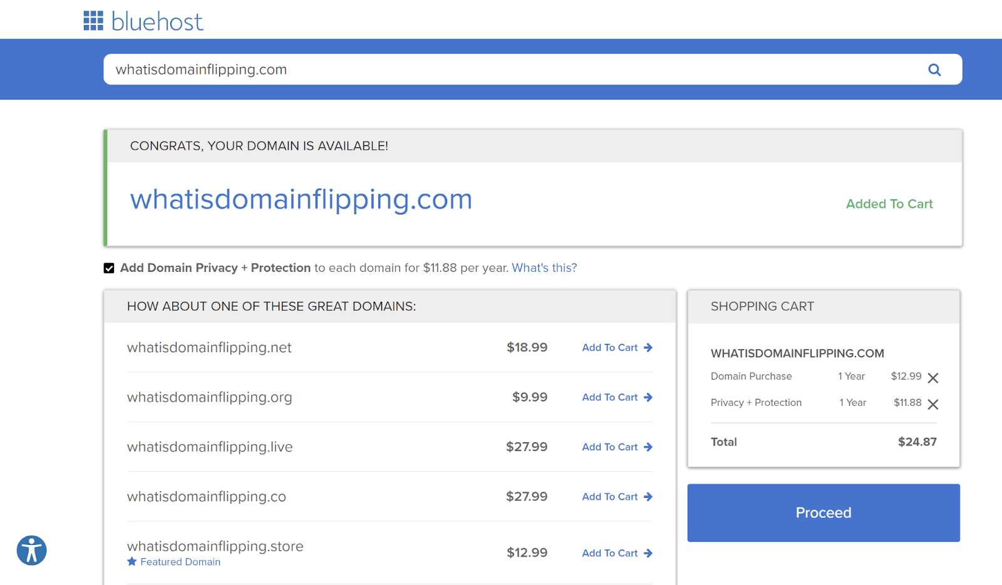This screenshot has width=1002, height=585.
Task: Add whatisdomainflipping.org to cart
Action: click(609, 397)
